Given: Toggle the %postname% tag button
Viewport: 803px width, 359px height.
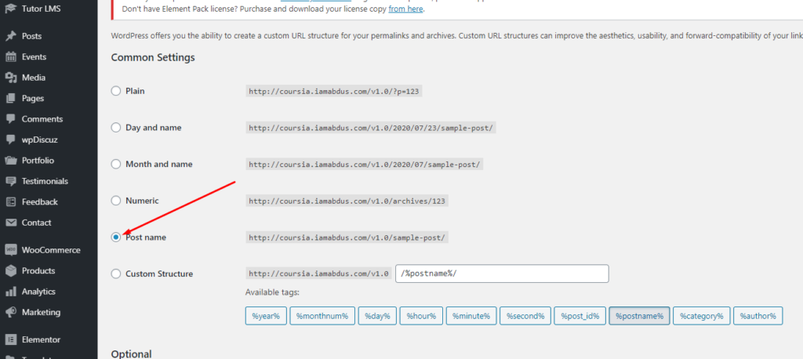Looking at the screenshot, I should click(639, 316).
